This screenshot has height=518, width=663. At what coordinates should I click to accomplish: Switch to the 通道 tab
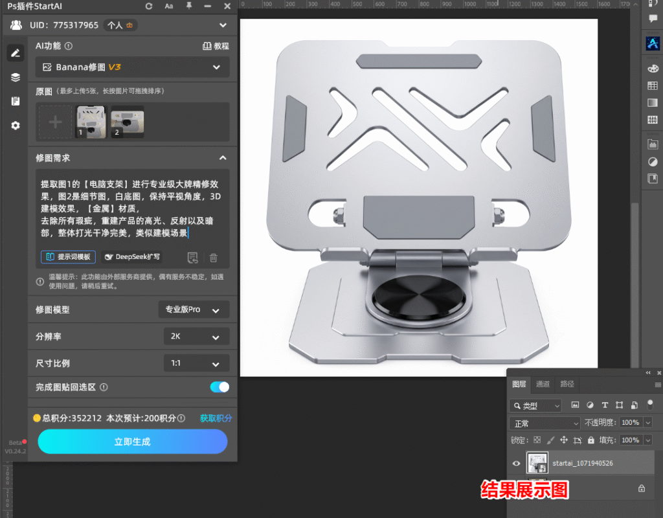[x=543, y=384]
